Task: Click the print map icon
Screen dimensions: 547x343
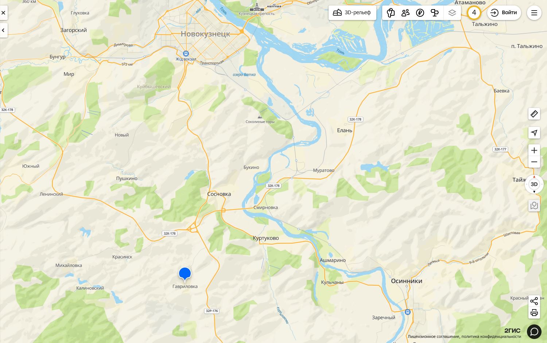Action: pyautogui.click(x=534, y=312)
